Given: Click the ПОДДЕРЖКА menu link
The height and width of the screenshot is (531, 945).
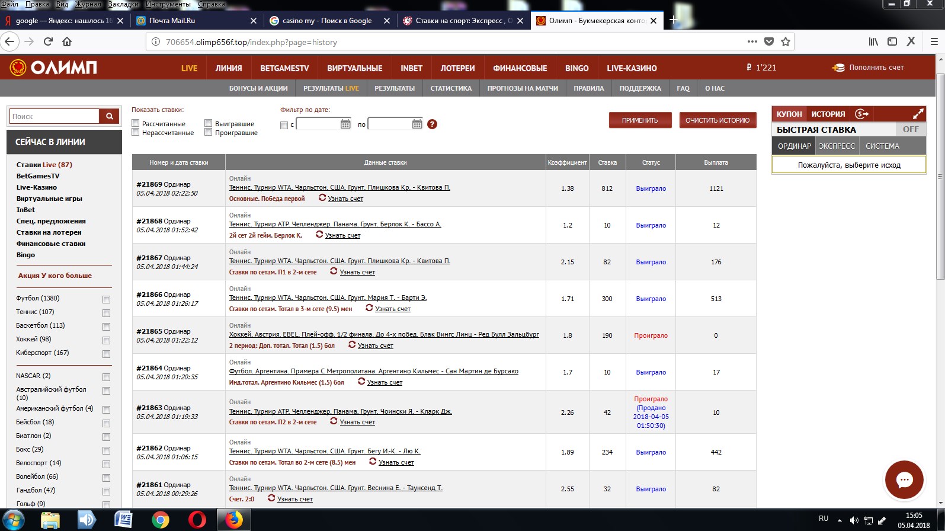Looking at the screenshot, I should coord(640,88).
